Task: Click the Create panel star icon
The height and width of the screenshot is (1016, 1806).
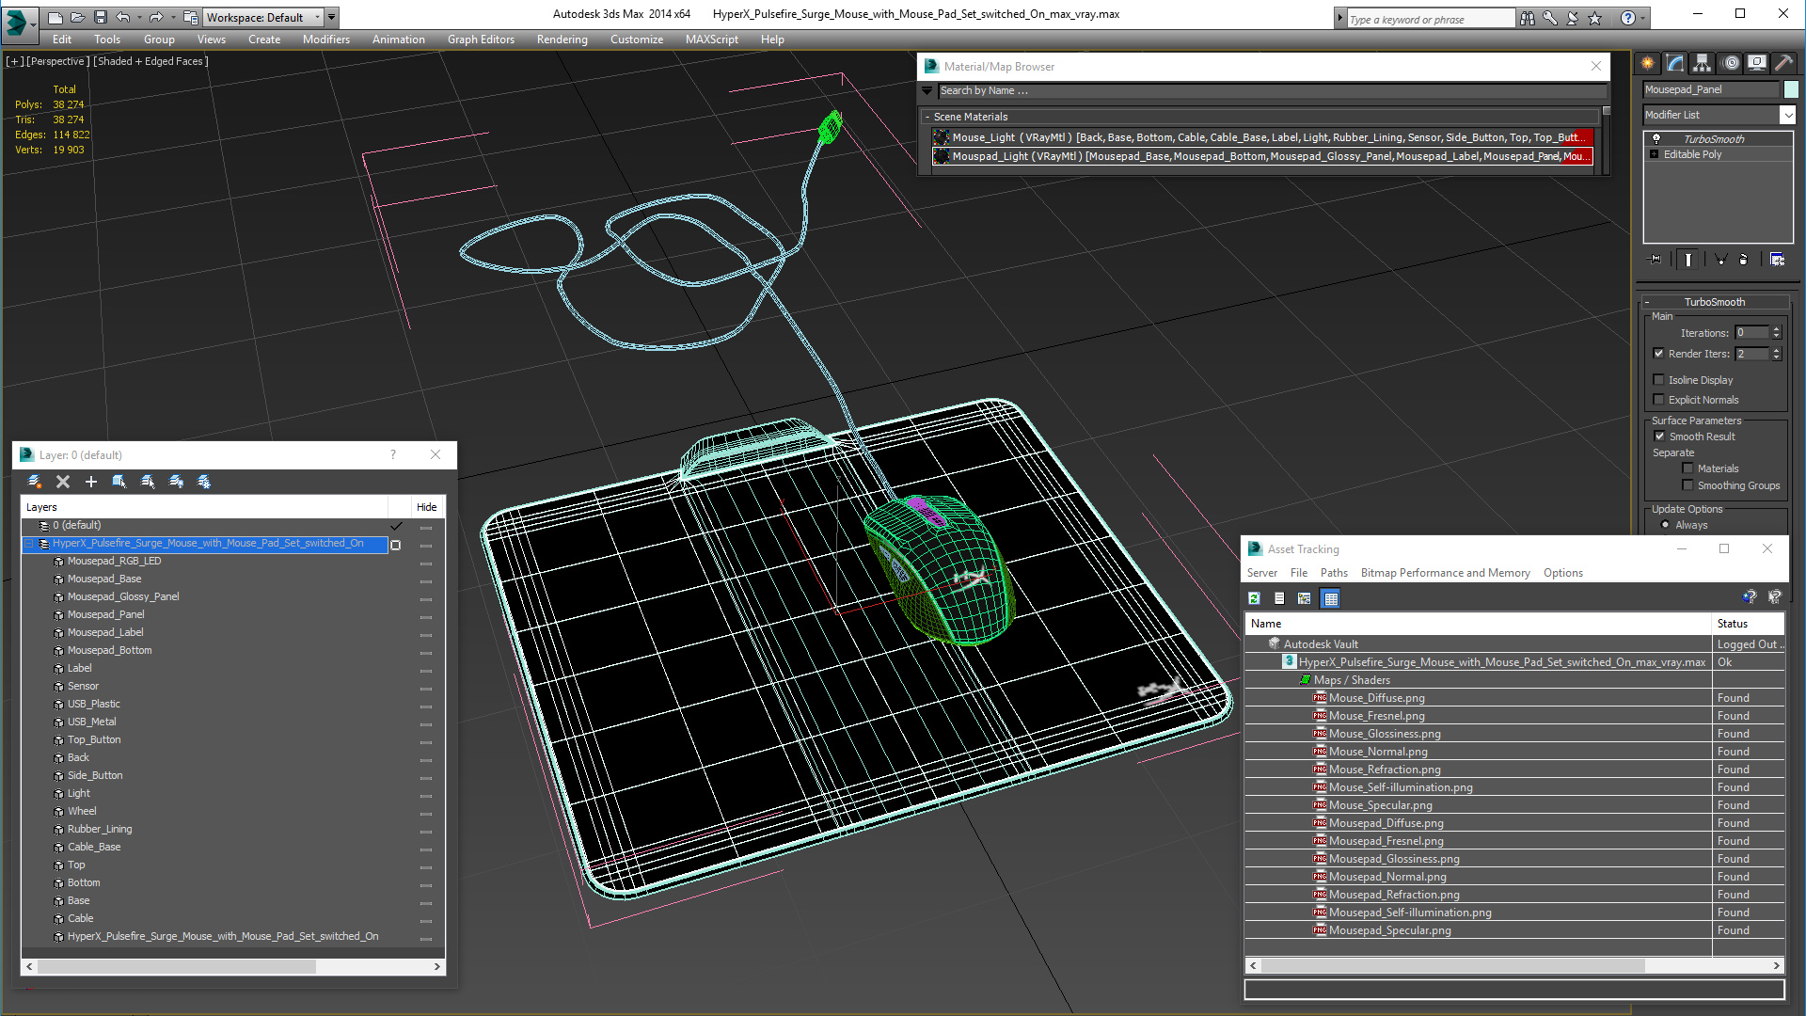Action: click(x=1648, y=63)
